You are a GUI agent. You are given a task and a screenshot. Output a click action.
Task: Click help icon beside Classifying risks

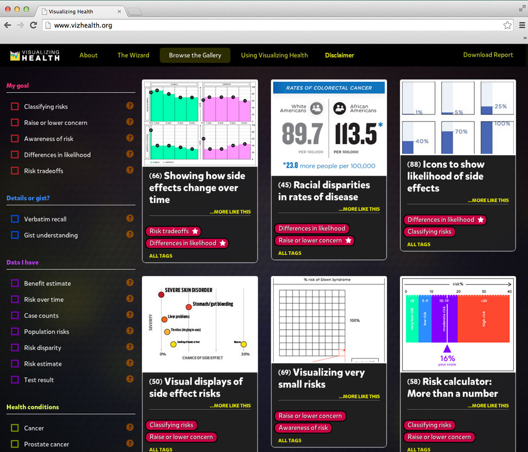click(x=130, y=106)
